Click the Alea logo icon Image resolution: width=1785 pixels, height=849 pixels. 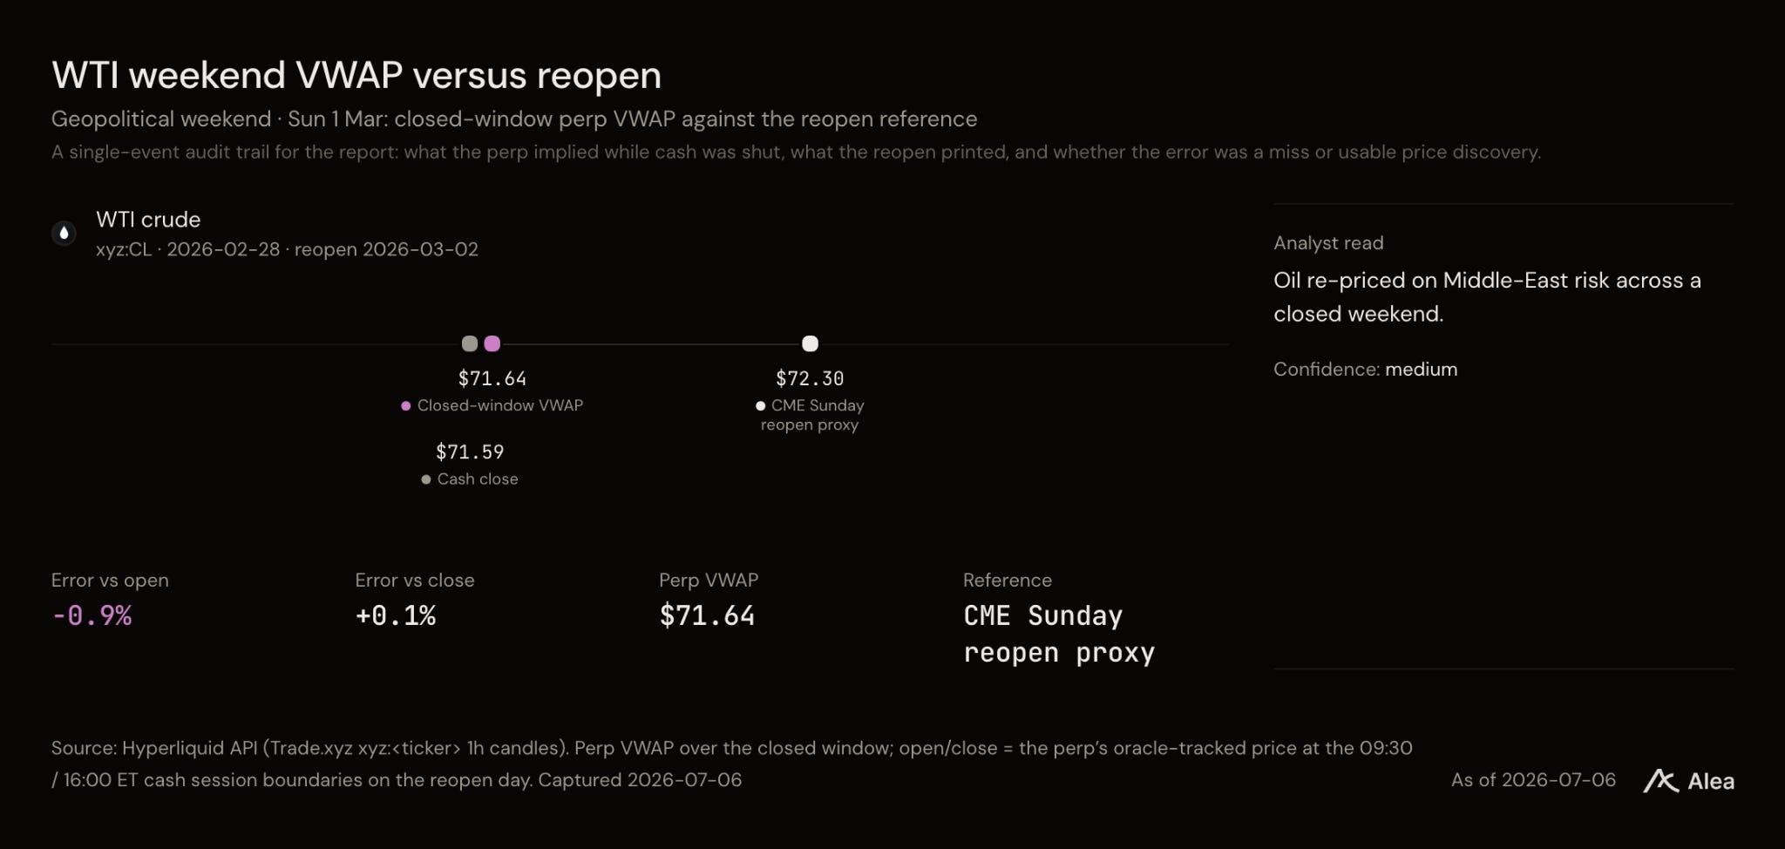(1660, 781)
